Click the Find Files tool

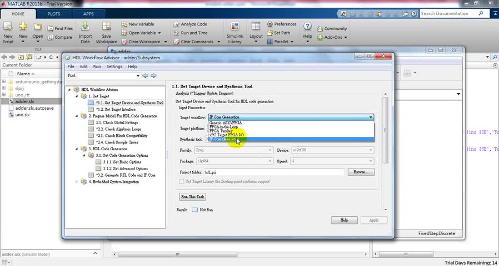60,28
